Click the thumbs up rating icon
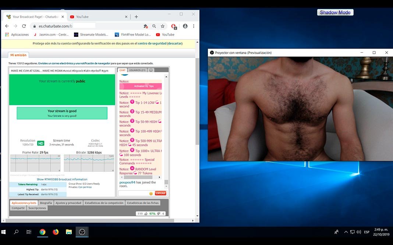 pyautogui.click(x=146, y=213)
